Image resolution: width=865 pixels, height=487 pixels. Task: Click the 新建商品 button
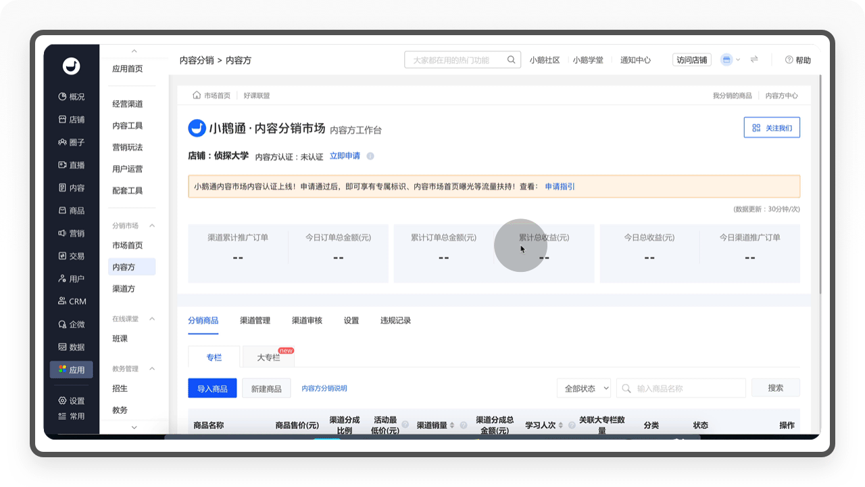tap(267, 388)
